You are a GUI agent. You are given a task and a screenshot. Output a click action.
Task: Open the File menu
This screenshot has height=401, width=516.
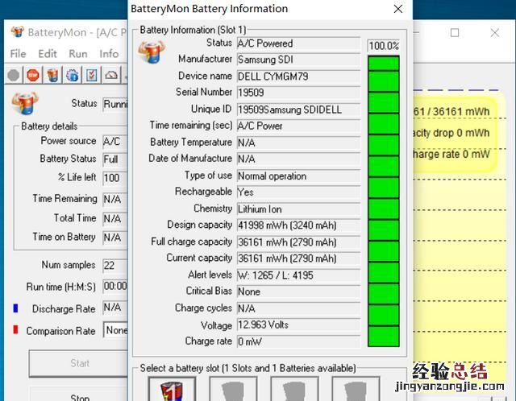point(18,54)
